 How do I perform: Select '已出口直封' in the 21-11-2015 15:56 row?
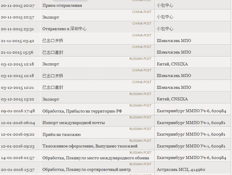[53, 52]
